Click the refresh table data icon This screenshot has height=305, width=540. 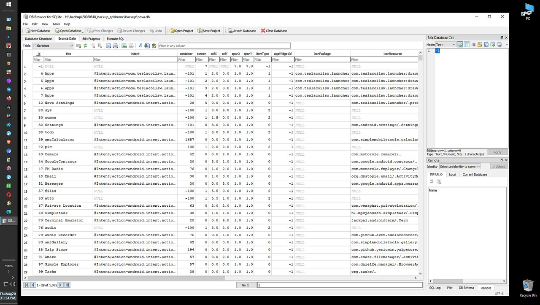point(85,46)
